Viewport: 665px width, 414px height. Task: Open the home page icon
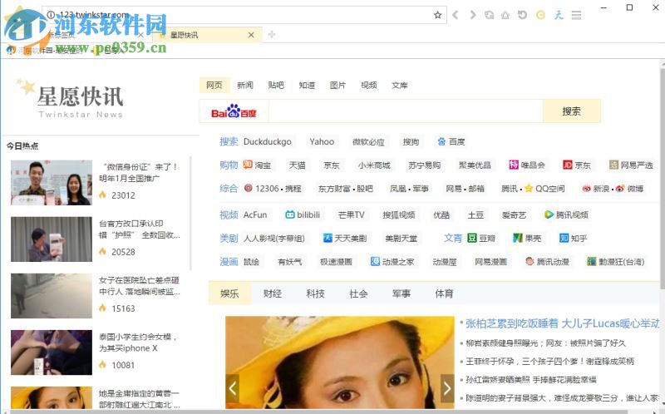pos(505,15)
